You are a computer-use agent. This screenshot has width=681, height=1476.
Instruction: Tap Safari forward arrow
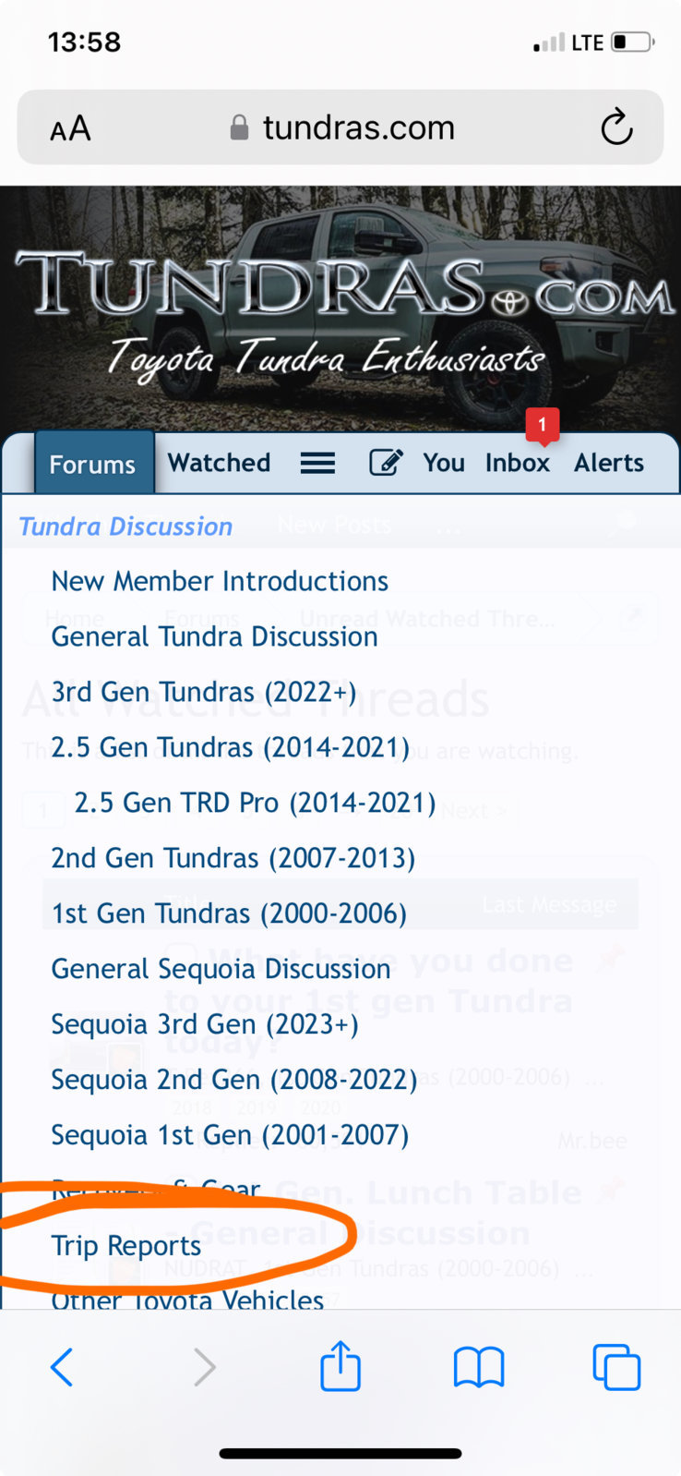pyautogui.click(x=204, y=1367)
